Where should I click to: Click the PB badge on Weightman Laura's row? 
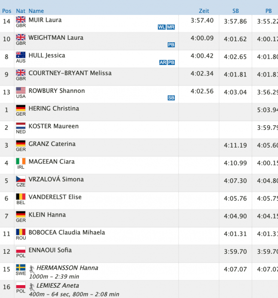[x=171, y=45]
